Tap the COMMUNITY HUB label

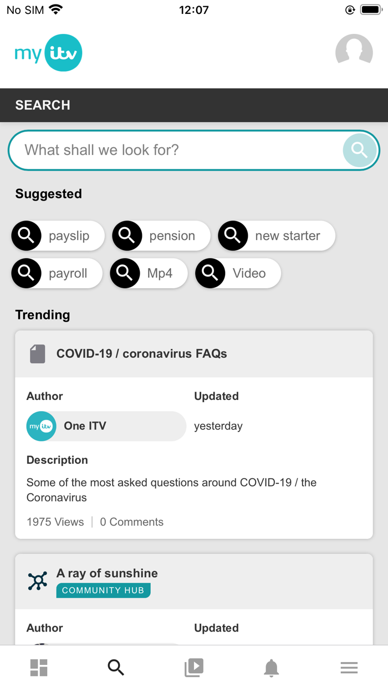pyautogui.click(x=103, y=590)
